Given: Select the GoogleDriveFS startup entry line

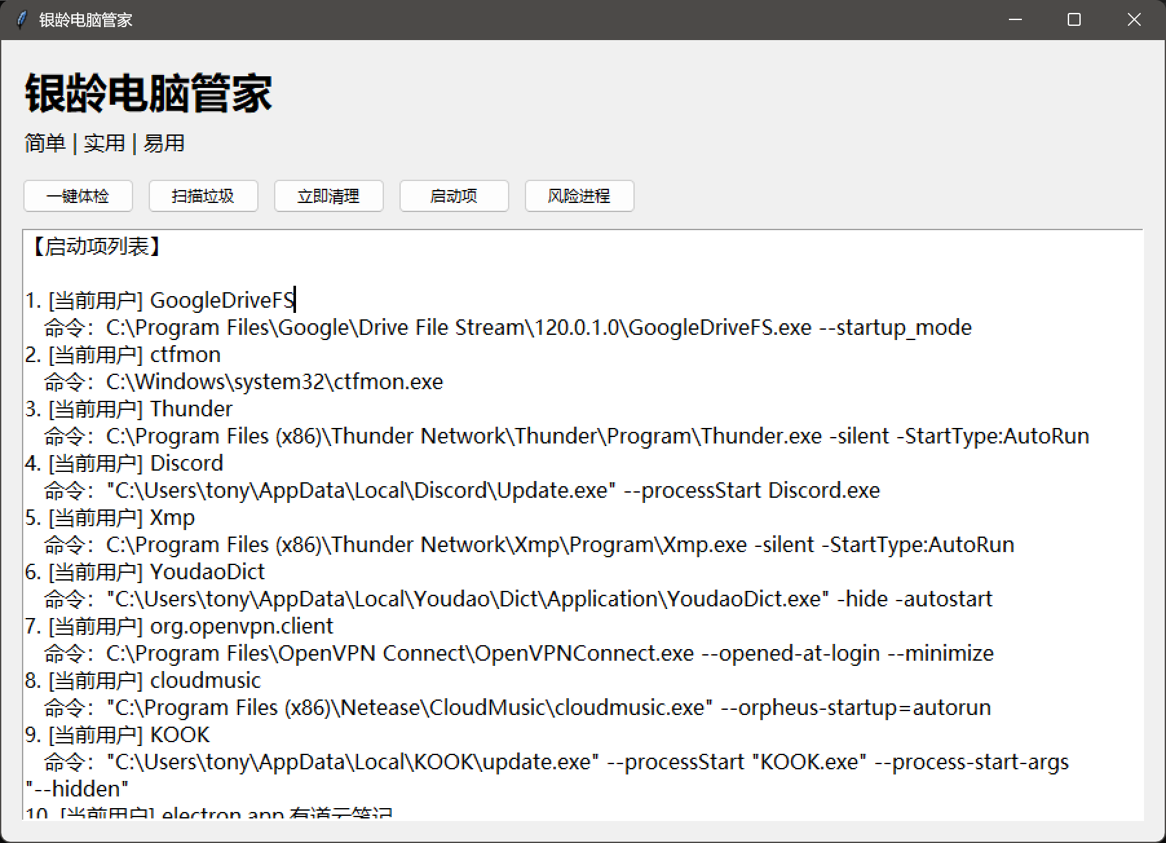Looking at the screenshot, I should point(160,301).
